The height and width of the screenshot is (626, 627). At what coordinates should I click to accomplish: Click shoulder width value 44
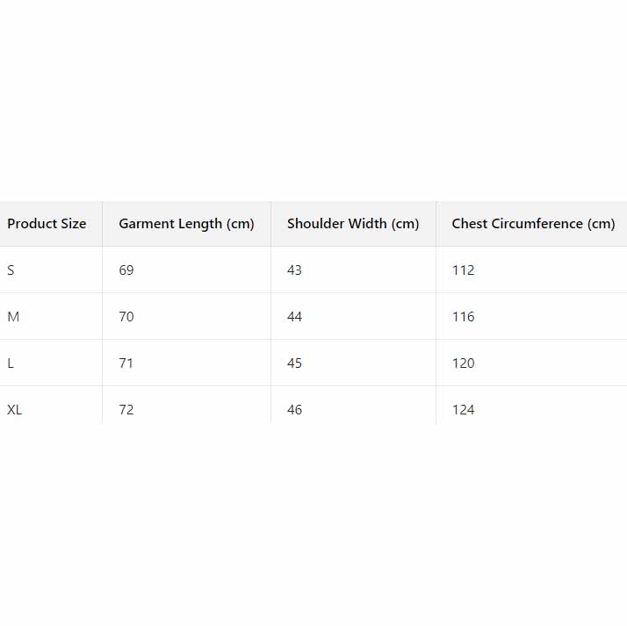point(294,317)
